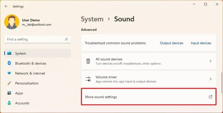
Task: Click the search magnifier icon
Action: (x=66, y=39)
